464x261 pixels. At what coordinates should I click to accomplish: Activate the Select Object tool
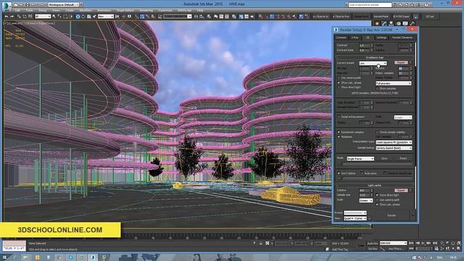pyautogui.click(x=54, y=16)
